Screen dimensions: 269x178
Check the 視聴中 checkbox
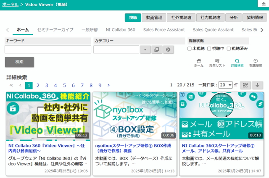coord(209,49)
